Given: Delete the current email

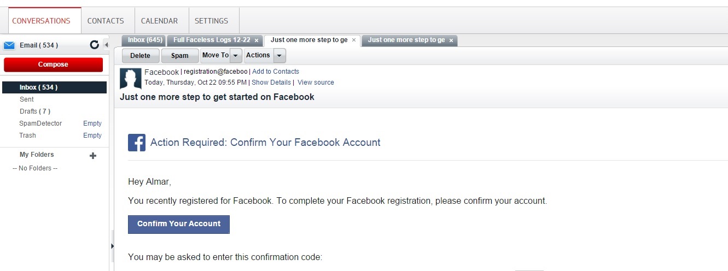Looking at the screenshot, I should [140, 56].
